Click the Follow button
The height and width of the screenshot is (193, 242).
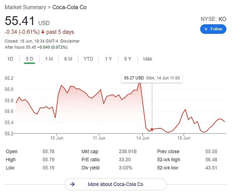click(x=213, y=29)
